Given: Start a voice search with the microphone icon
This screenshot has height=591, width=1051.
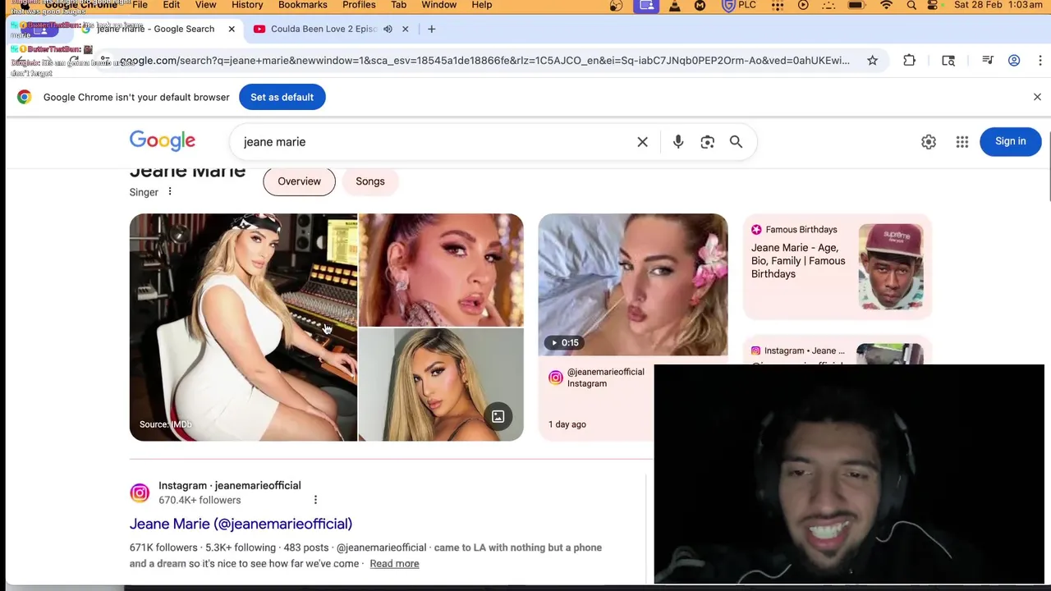Looking at the screenshot, I should click(x=678, y=142).
